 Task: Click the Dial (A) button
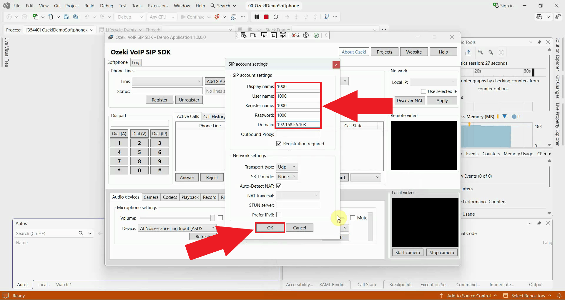[x=119, y=134]
